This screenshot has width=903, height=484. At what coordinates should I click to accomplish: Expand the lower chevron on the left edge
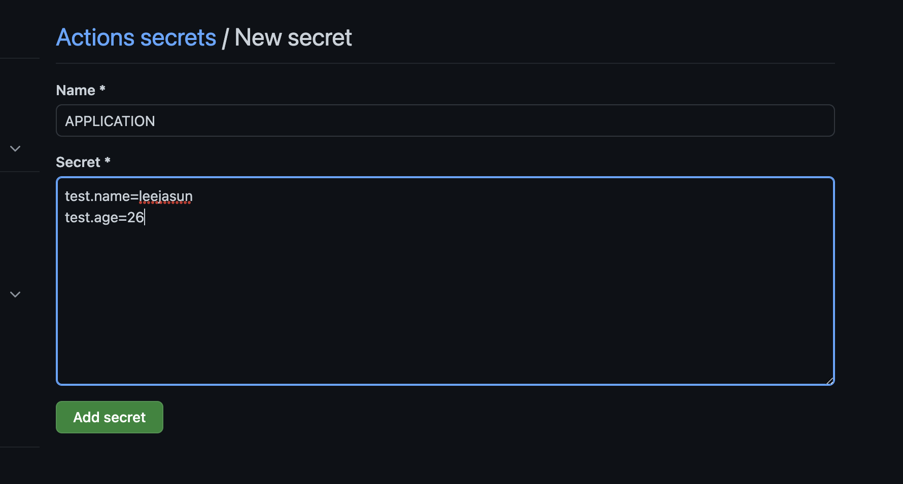[x=15, y=294]
